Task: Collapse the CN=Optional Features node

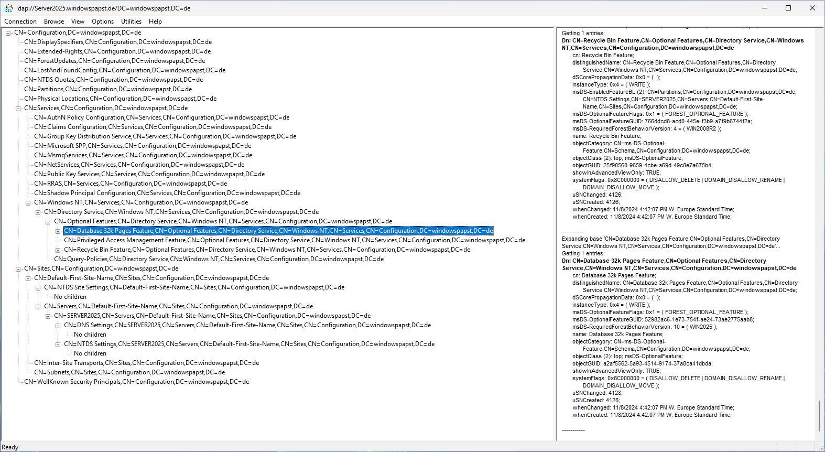Action: pos(48,222)
